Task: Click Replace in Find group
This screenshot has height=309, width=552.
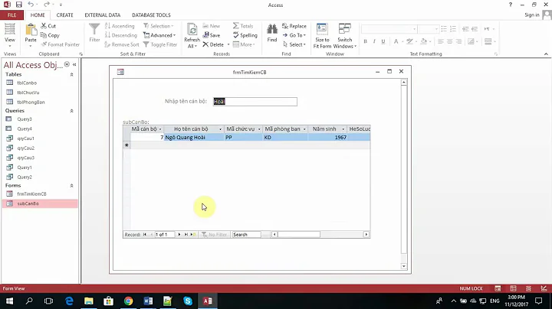Action: 294,26
